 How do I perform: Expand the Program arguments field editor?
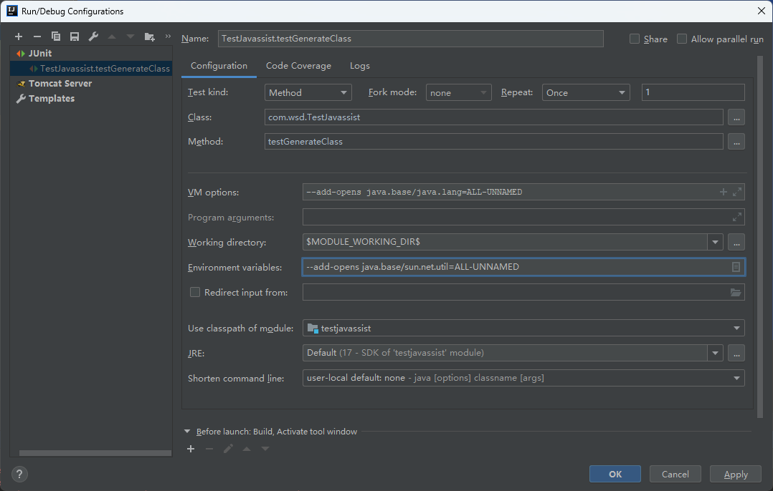pos(737,217)
